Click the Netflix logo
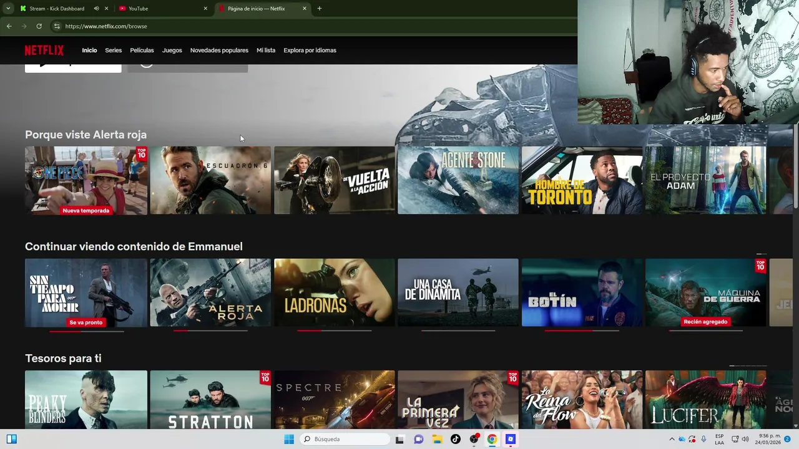Screen dimensions: 799x449 44,51
